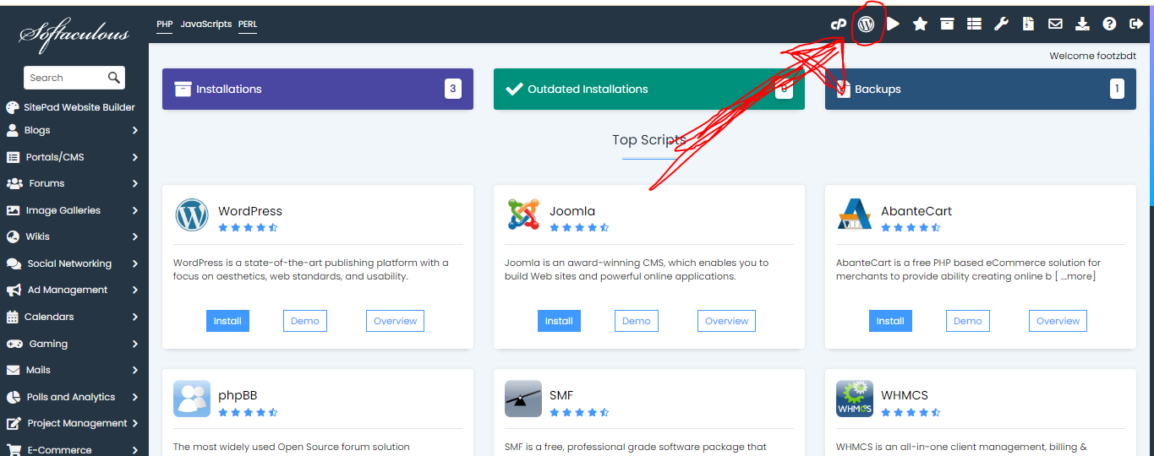This screenshot has width=1154, height=456.
Task: Expand the Ad Management chevron
Action: click(135, 290)
